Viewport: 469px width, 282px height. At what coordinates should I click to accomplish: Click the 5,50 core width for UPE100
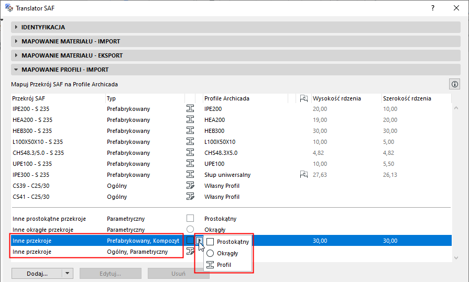coord(388,164)
